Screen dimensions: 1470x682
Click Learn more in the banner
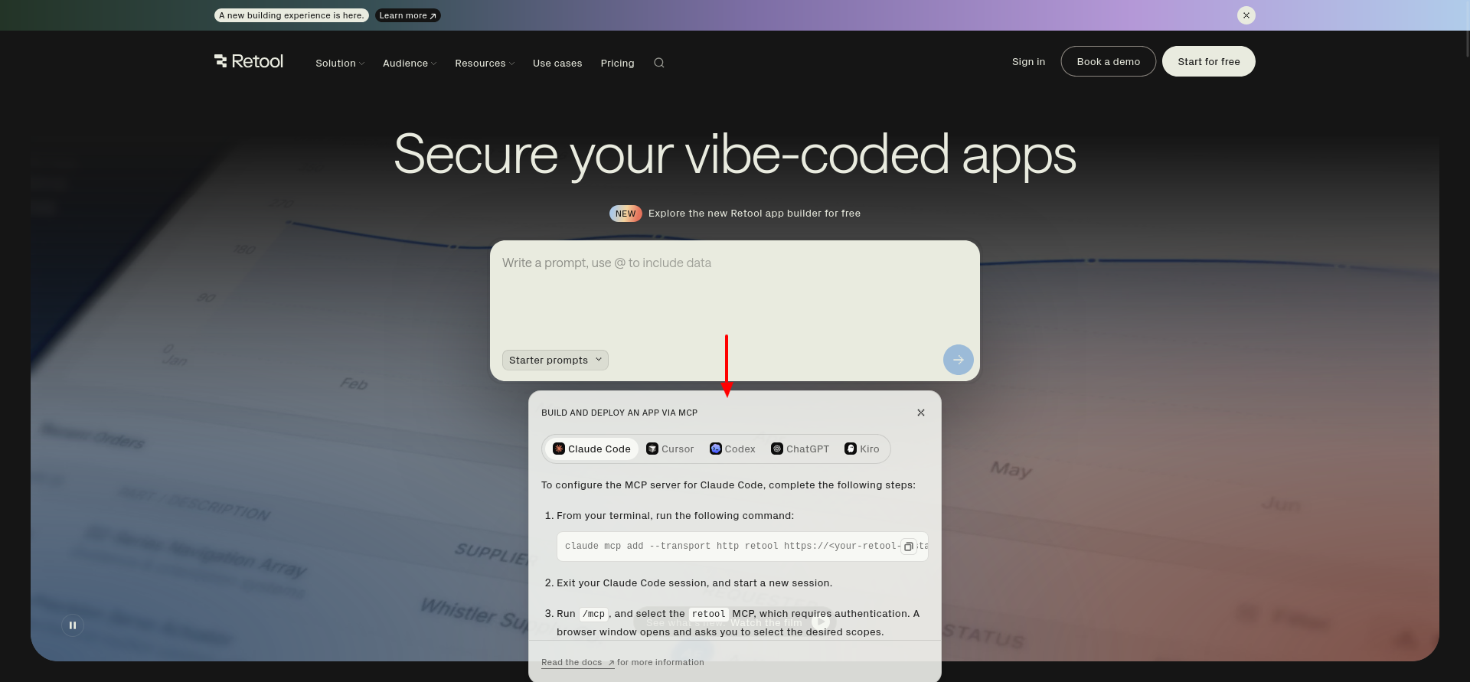pos(407,15)
